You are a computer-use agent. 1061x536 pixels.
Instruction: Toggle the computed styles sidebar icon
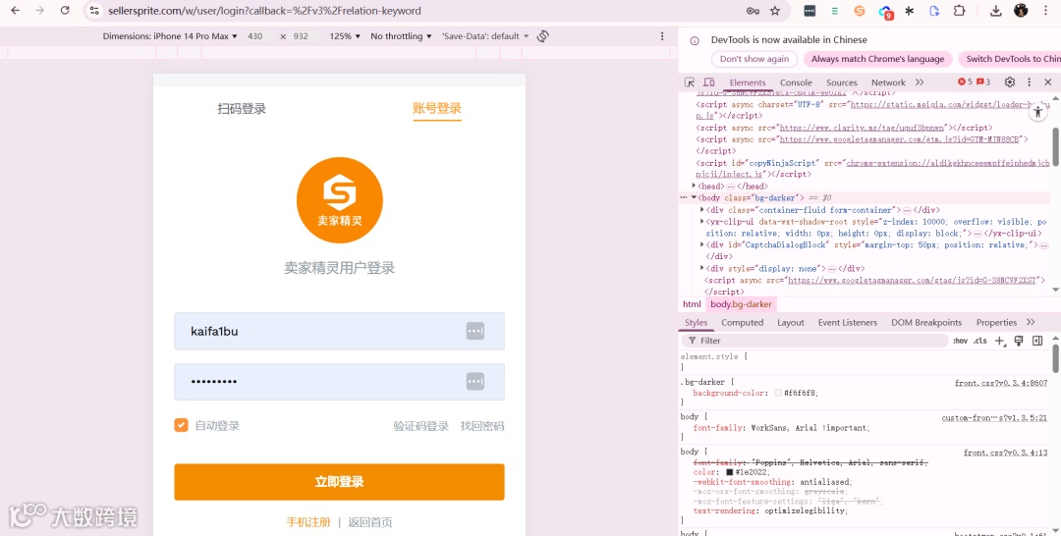(x=1037, y=341)
